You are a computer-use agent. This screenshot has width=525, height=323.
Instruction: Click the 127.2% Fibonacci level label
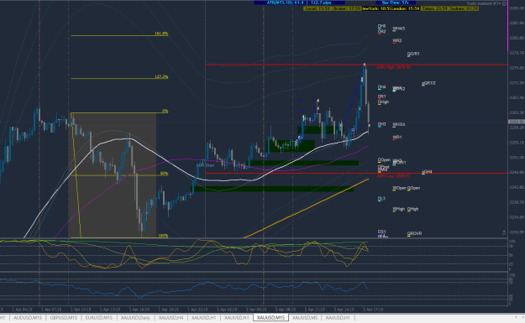pos(161,77)
